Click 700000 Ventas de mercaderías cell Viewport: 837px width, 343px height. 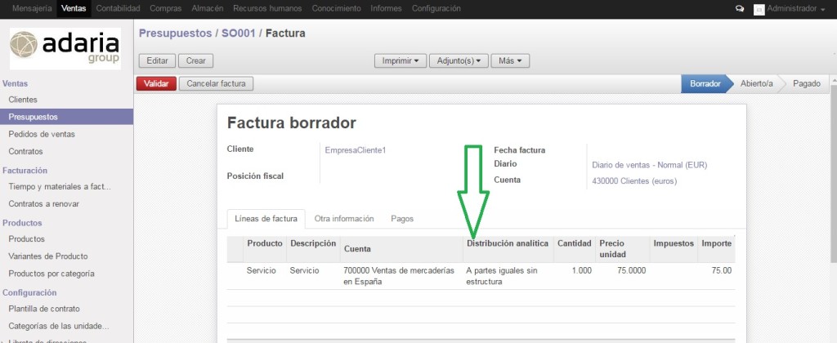pyautogui.click(x=401, y=276)
